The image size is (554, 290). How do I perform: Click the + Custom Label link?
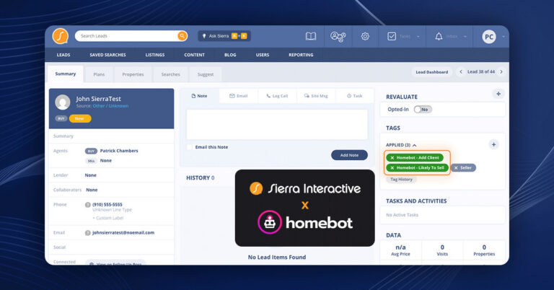click(x=107, y=218)
